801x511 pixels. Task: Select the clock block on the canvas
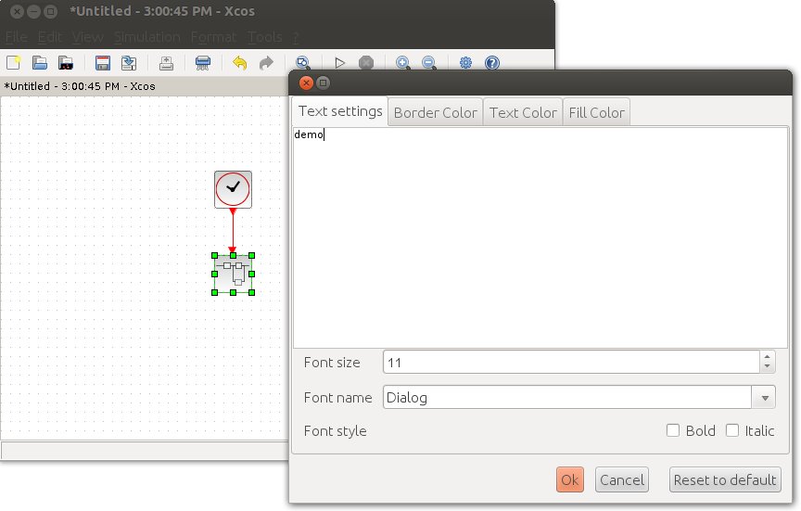tap(233, 189)
